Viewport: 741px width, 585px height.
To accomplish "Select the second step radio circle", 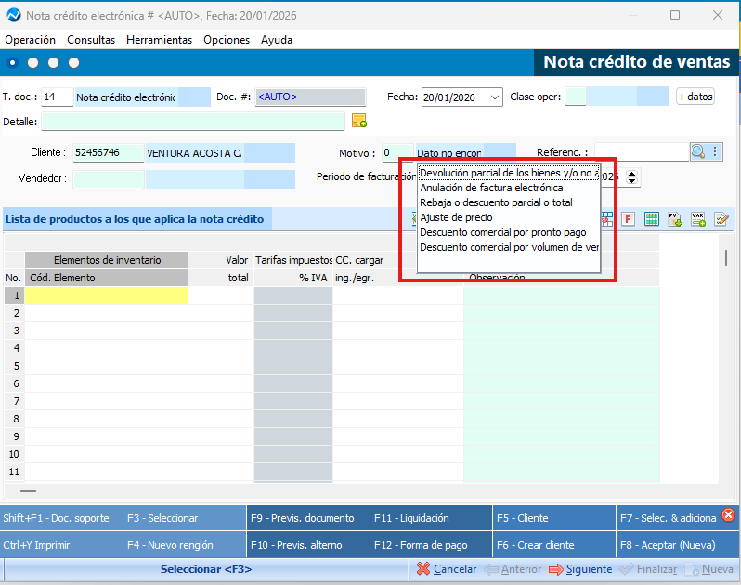I will (33, 63).
